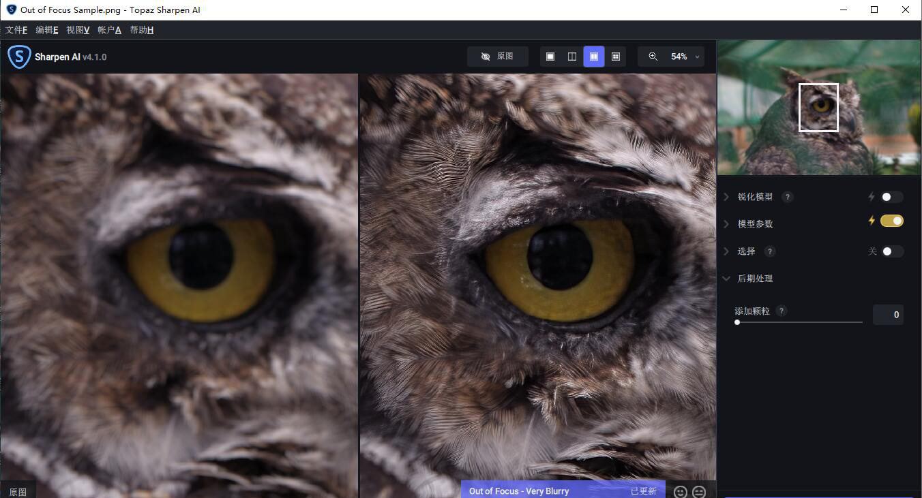Viewport: 922px width, 498px height.
Task: Click the neutral face feedback icon
Action: (x=699, y=492)
